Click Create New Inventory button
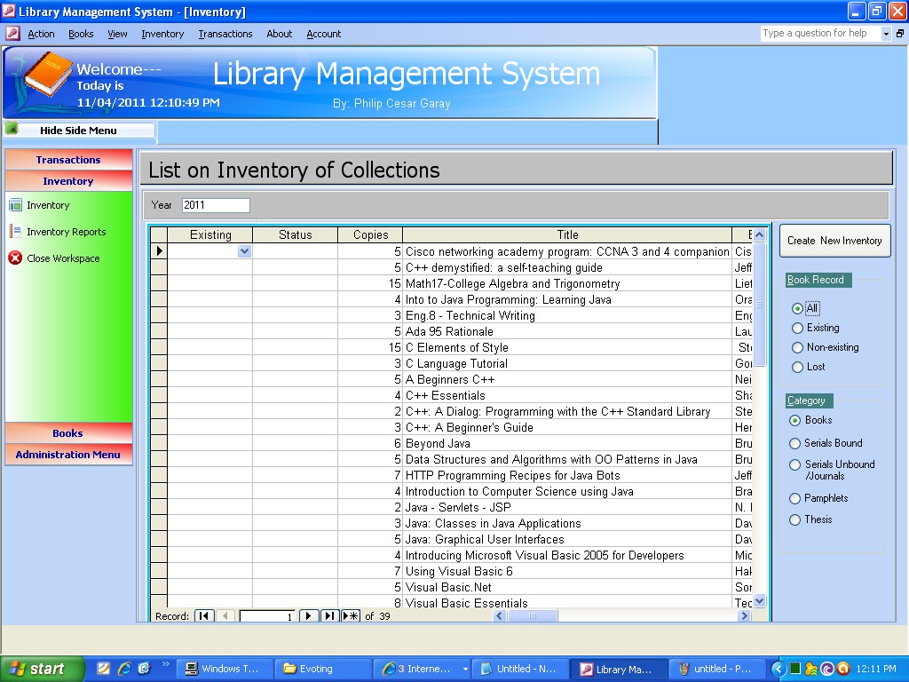 click(x=834, y=241)
